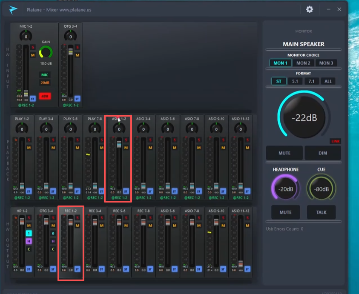This screenshot has height=294, width=359.
Task: Open settings via the gear icon
Action: pyautogui.click(x=310, y=9)
